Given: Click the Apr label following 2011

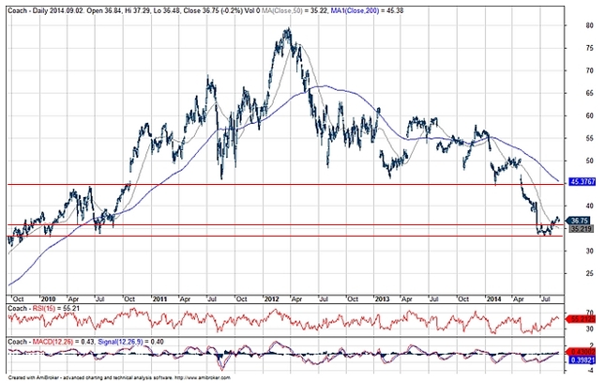Looking at the screenshot, I should click(x=185, y=299).
